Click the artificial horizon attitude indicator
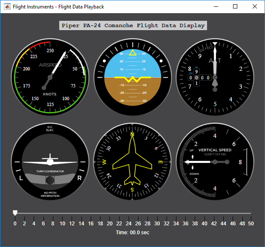This screenshot has height=247, width=265. [132, 77]
